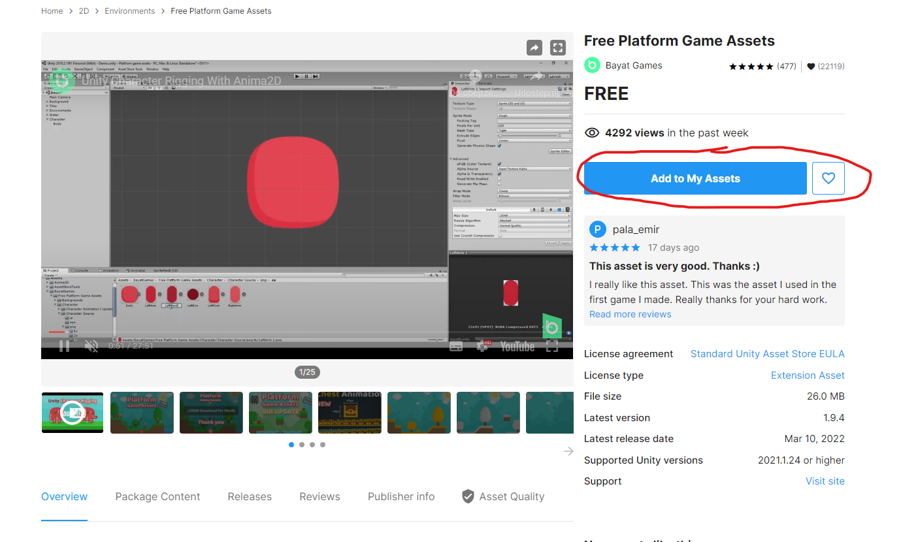Click the heart count (22119)
The width and height of the screenshot is (901, 542).
click(826, 67)
